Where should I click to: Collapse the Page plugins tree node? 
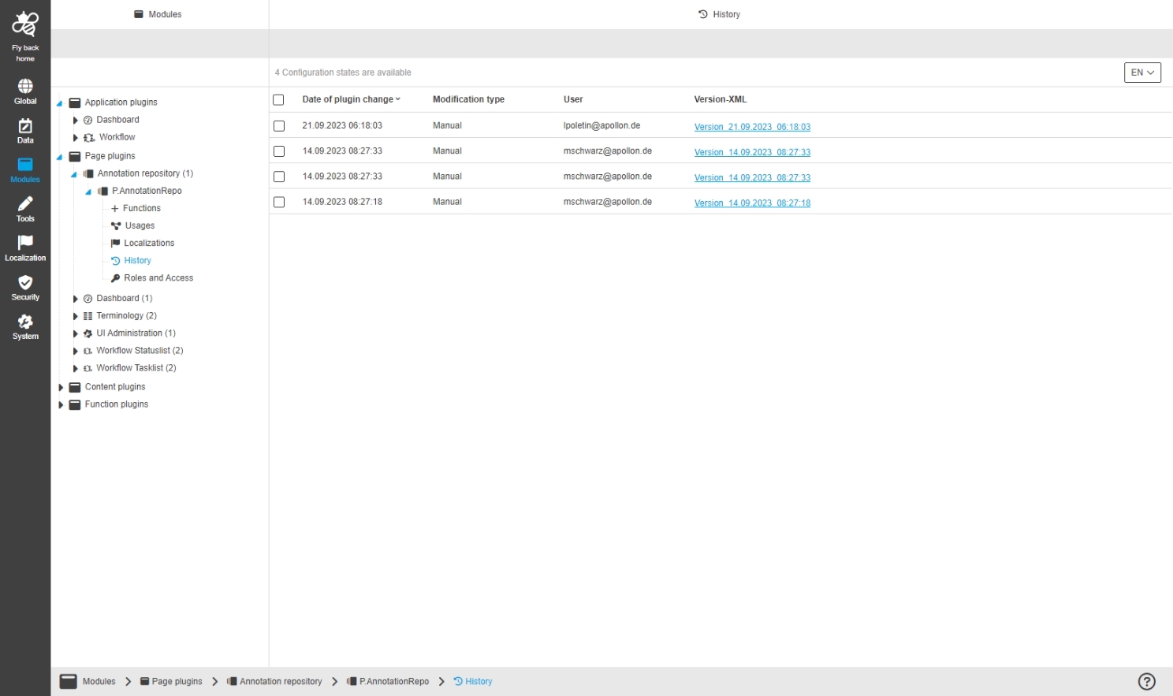pyautogui.click(x=59, y=157)
